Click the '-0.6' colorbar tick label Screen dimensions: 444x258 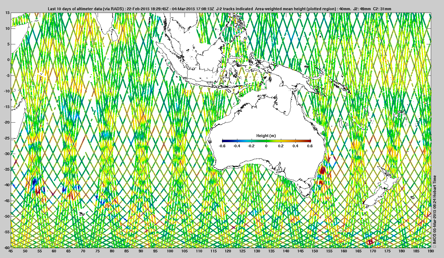click(x=222, y=146)
